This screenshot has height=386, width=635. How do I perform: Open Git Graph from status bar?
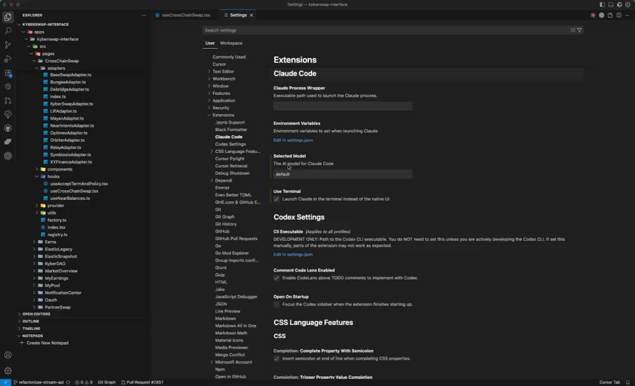pos(107,382)
